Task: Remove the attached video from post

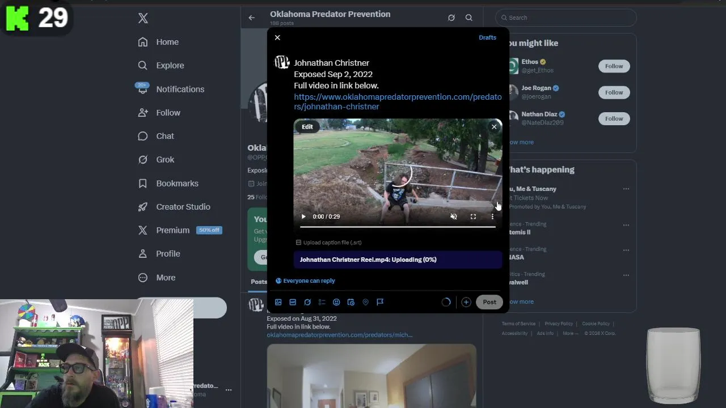Action: 494,127
